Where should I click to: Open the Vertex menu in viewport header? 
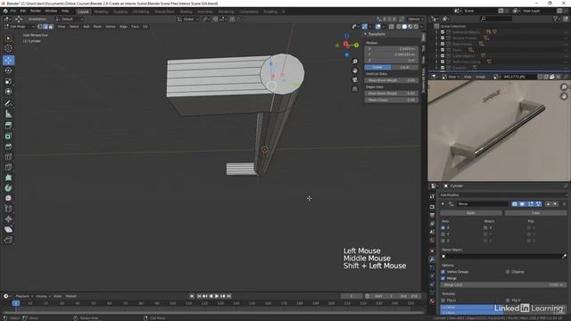click(111, 27)
